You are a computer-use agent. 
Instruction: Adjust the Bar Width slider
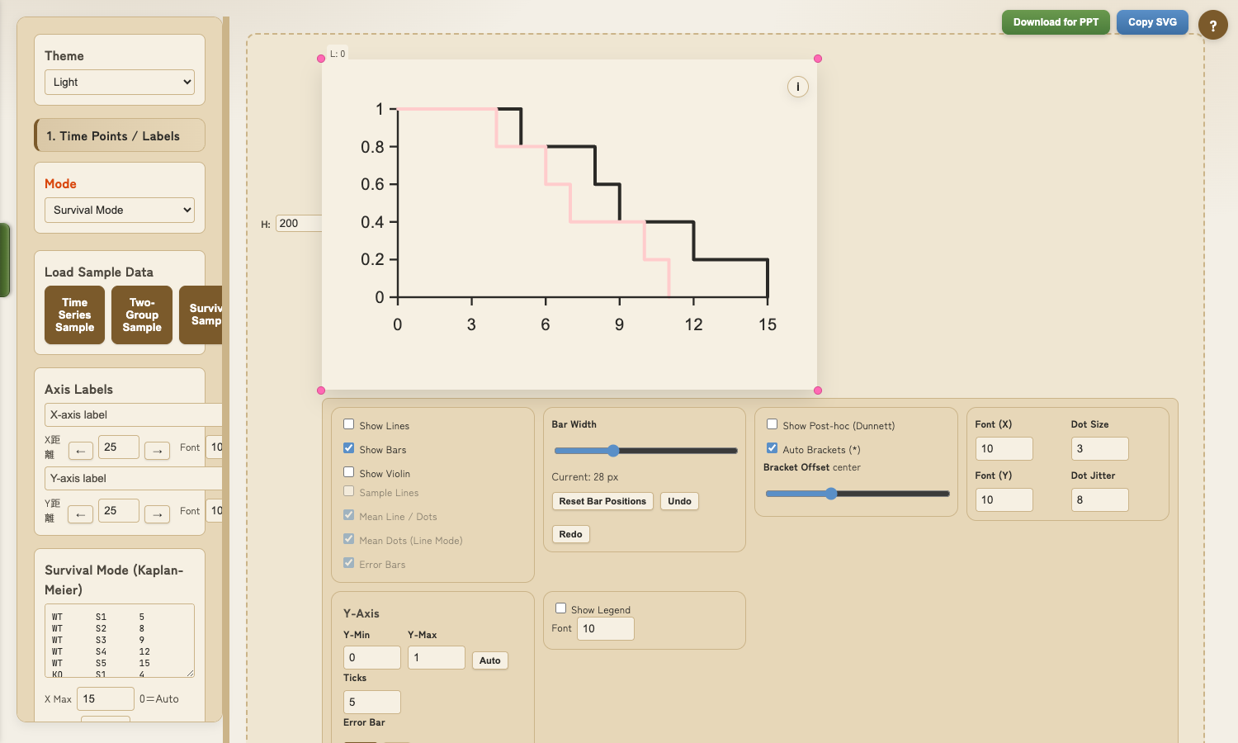pyautogui.click(x=613, y=451)
